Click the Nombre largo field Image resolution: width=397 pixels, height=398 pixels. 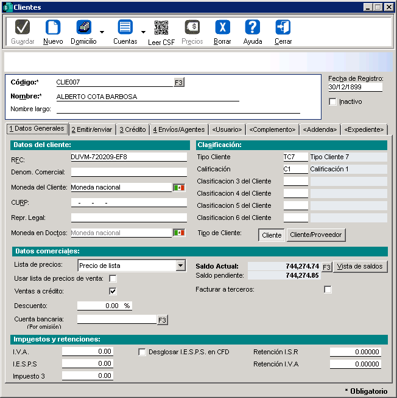178,109
